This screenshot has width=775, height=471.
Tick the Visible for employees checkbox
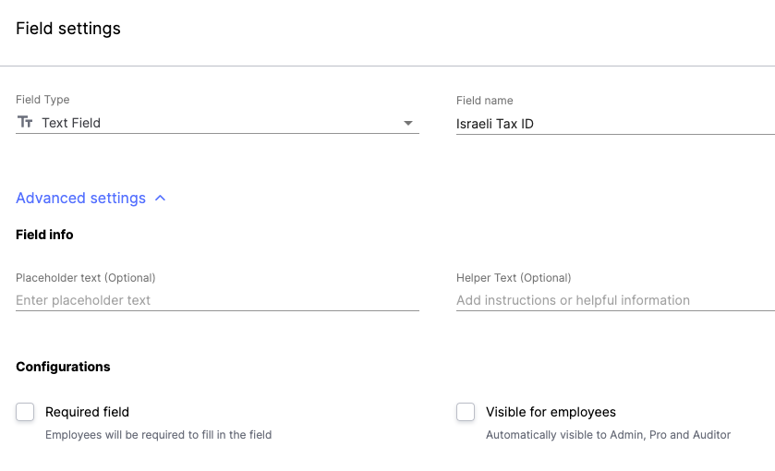click(466, 412)
